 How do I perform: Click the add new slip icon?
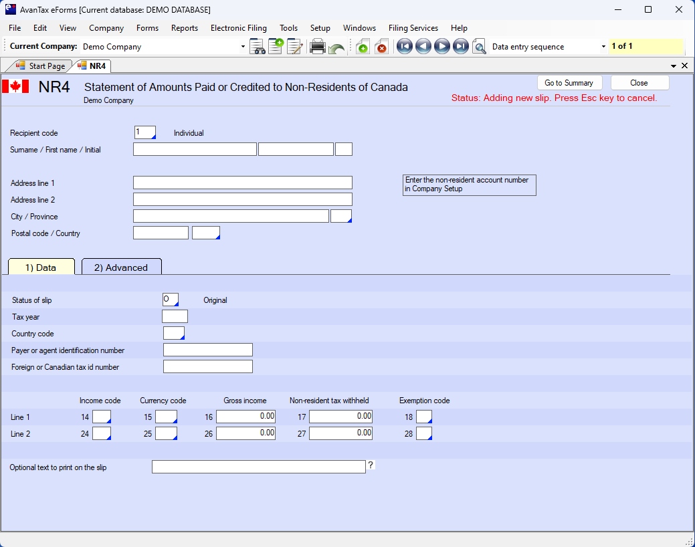tap(362, 47)
